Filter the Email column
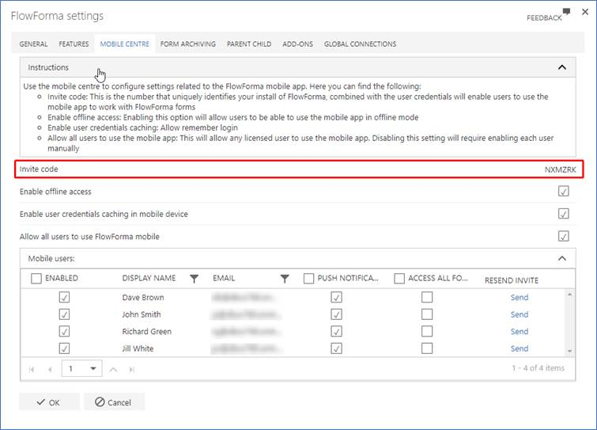The height and width of the screenshot is (430, 597). pyautogui.click(x=285, y=279)
